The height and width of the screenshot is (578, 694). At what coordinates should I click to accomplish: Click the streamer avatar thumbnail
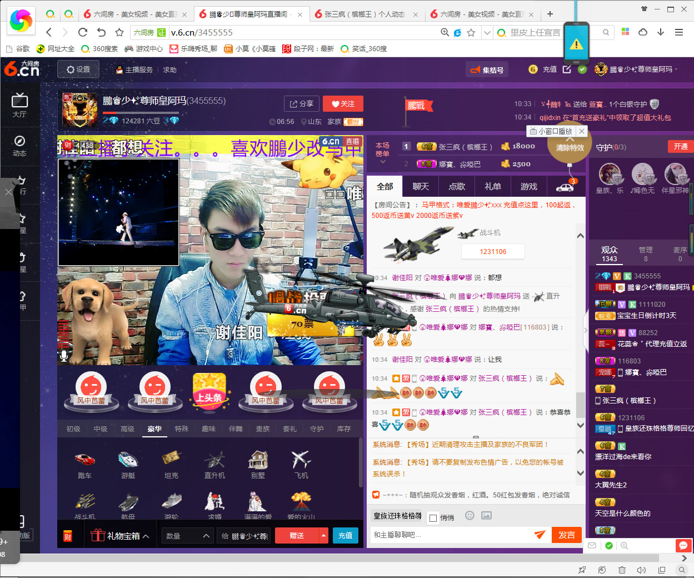point(80,110)
